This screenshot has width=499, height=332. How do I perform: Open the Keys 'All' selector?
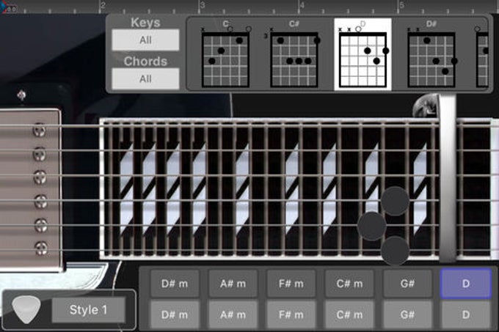145,40
